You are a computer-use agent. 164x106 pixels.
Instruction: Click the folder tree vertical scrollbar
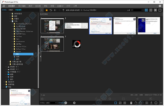pos(38,66)
